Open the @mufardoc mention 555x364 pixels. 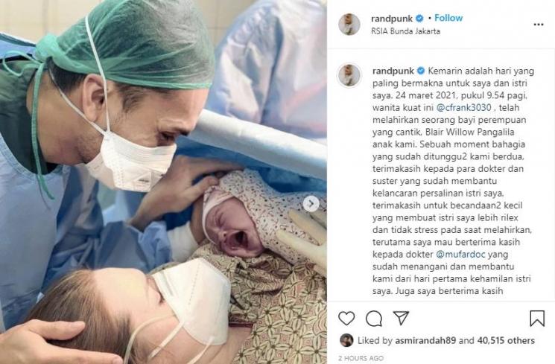tap(460, 255)
